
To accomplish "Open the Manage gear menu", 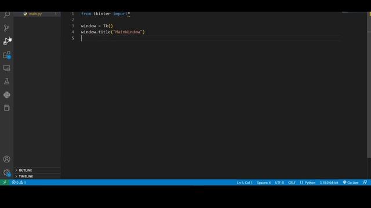I will [x=6, y=173].
